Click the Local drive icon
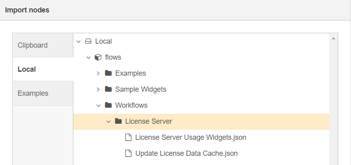 89,41
